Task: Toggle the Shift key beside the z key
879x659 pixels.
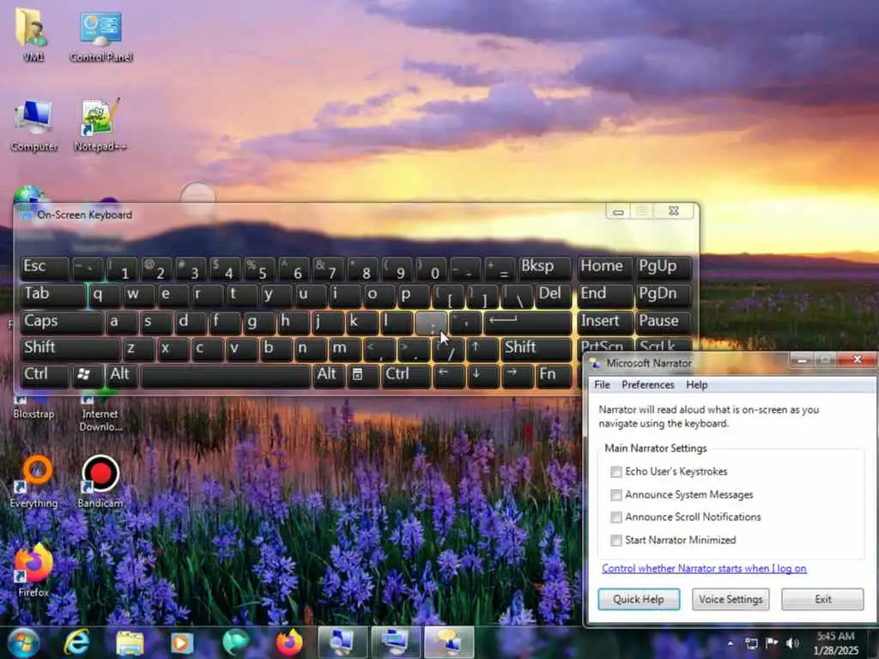Action: tap(70, 349)
